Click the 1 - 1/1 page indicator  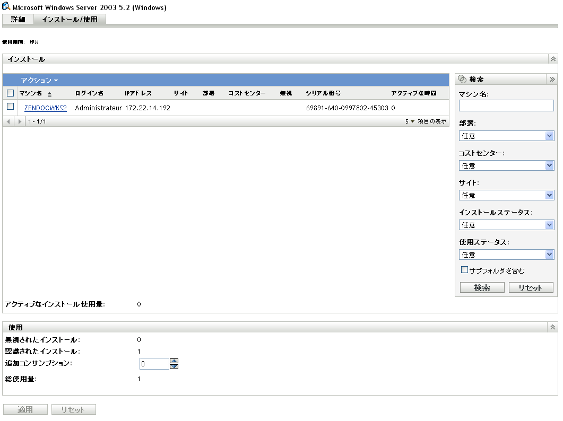click(x=37, y=121)
